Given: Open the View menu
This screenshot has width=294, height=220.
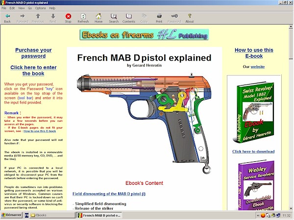Looking at the screenshot, I should [22, 8].
